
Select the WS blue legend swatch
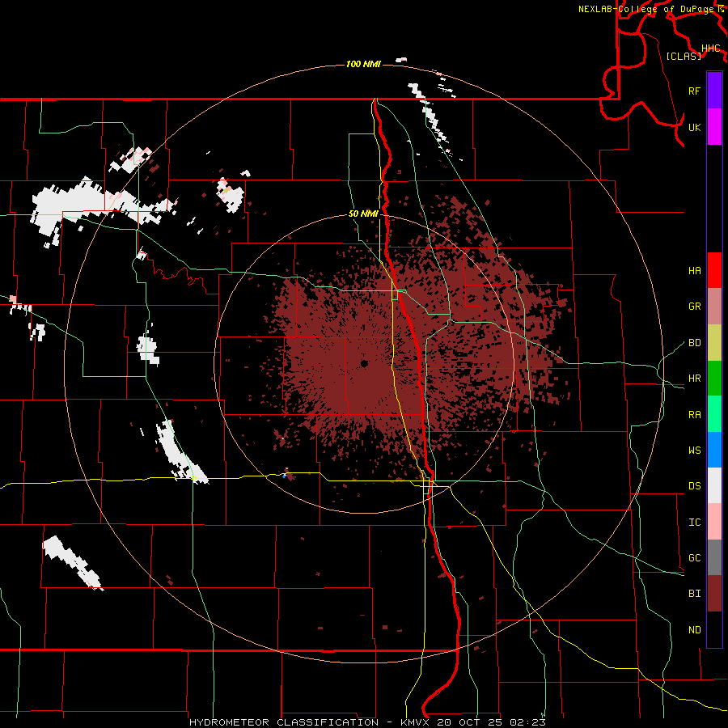pos(714,450)
